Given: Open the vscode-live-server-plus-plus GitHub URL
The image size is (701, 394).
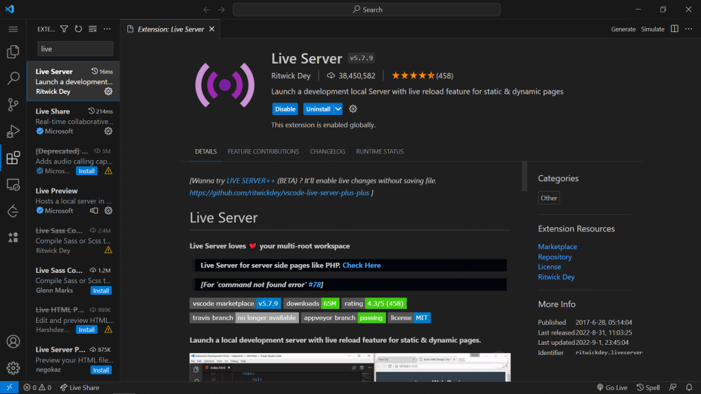Looking at the screenshot, I should pos(279,192).
